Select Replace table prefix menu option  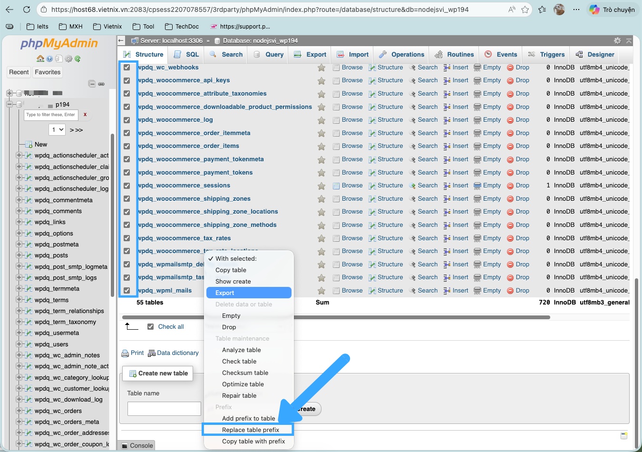[250, 430]
